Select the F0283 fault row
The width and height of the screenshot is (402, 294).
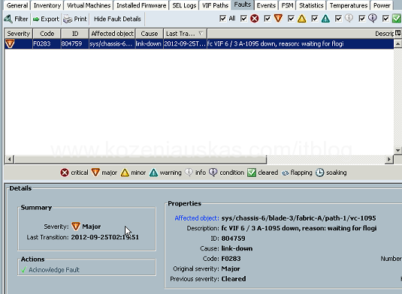tap(199, 43)
